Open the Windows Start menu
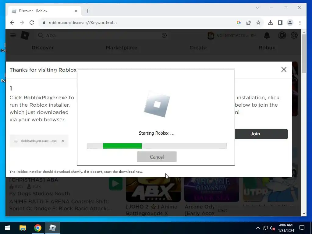 point(7,228)
